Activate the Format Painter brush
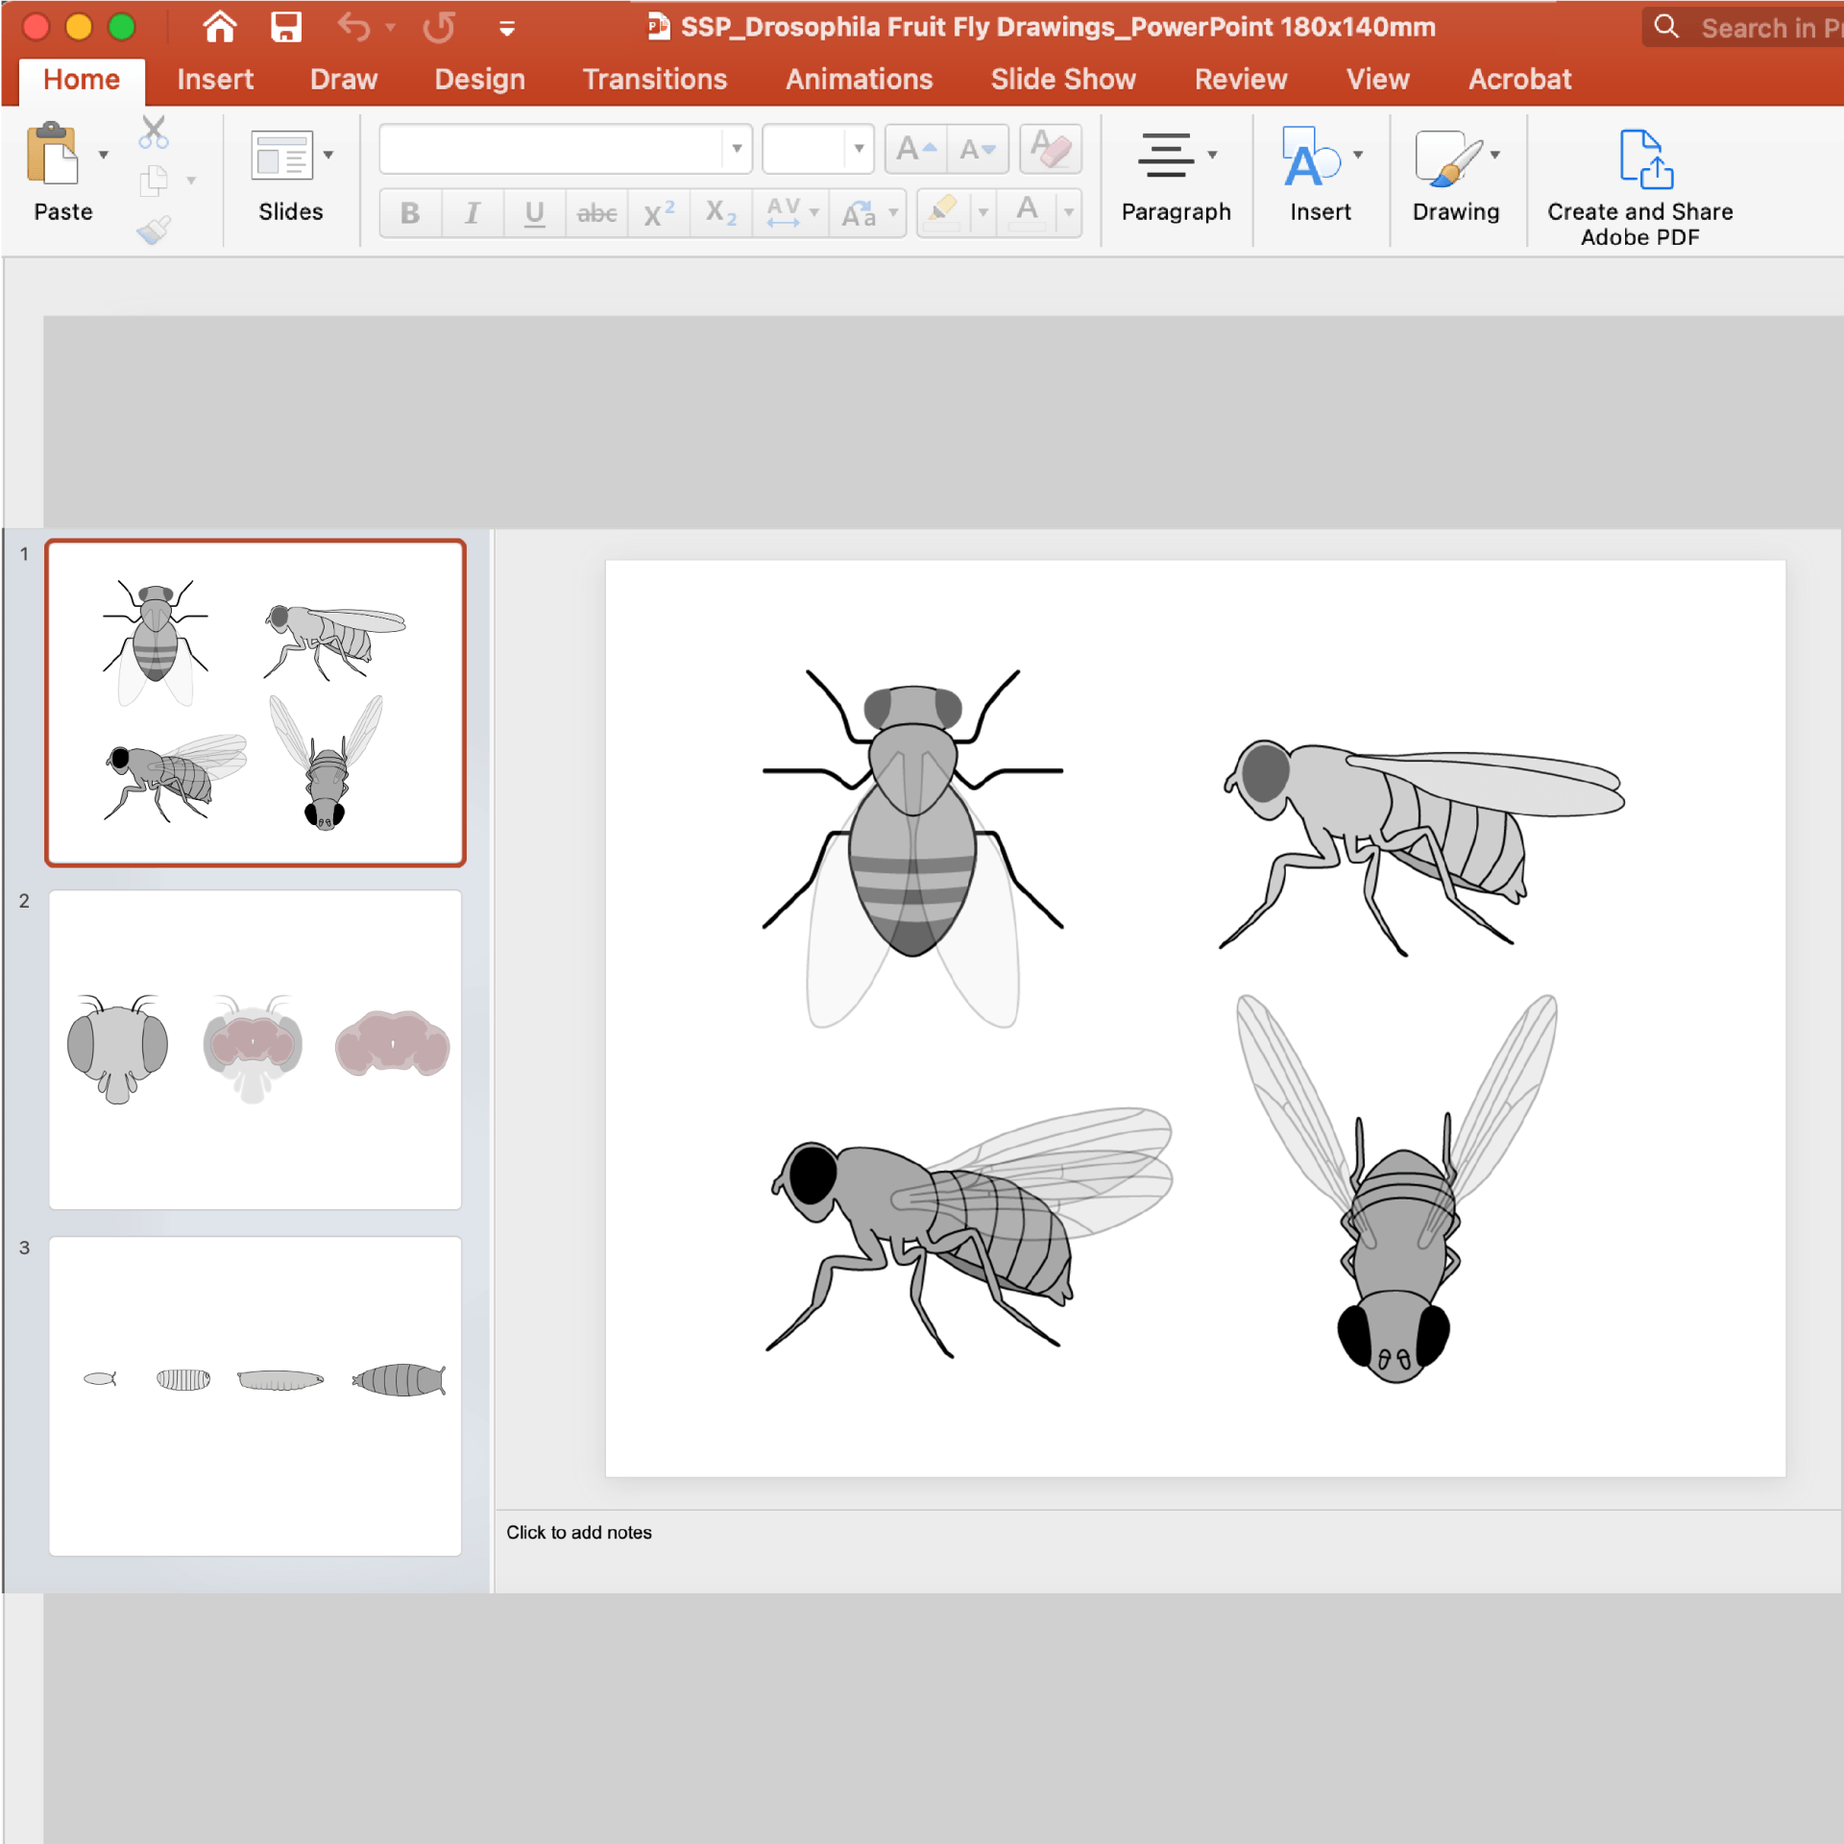The image size is (1844, 1844). pos(154,229)
